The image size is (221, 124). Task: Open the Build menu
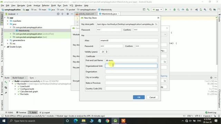54,6
